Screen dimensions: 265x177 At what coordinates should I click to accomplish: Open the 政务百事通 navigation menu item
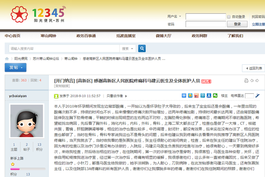click(86, 36)
